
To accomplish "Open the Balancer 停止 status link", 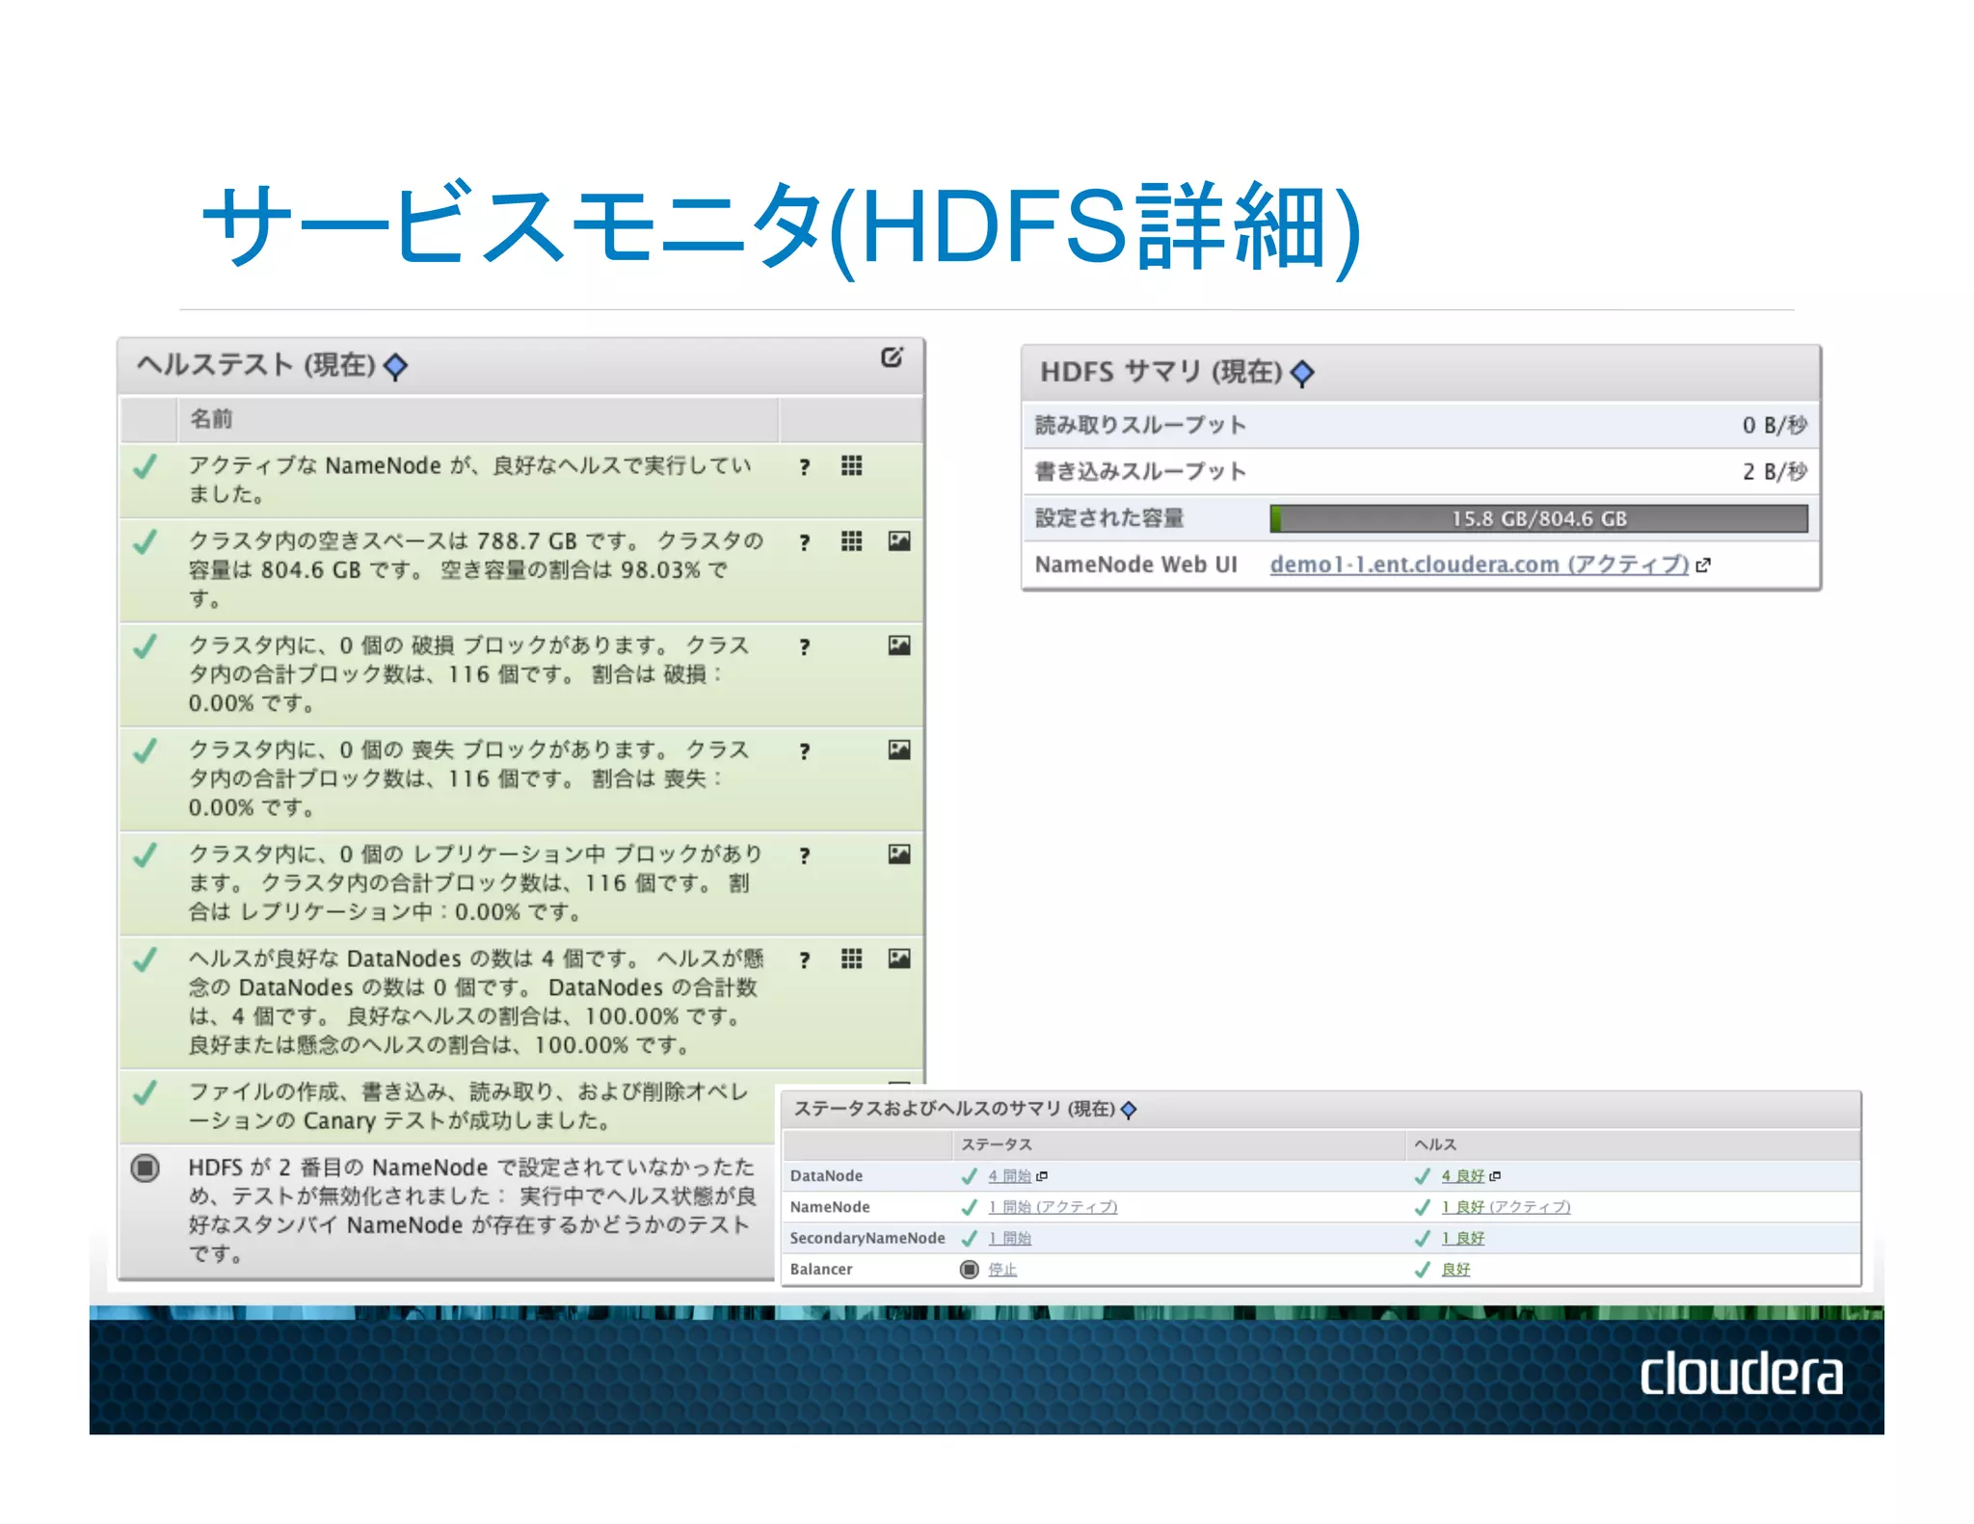I will (x=1002, y=1270).
